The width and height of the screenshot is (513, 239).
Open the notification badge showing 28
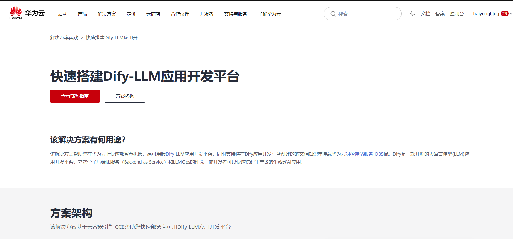point(505,13)
